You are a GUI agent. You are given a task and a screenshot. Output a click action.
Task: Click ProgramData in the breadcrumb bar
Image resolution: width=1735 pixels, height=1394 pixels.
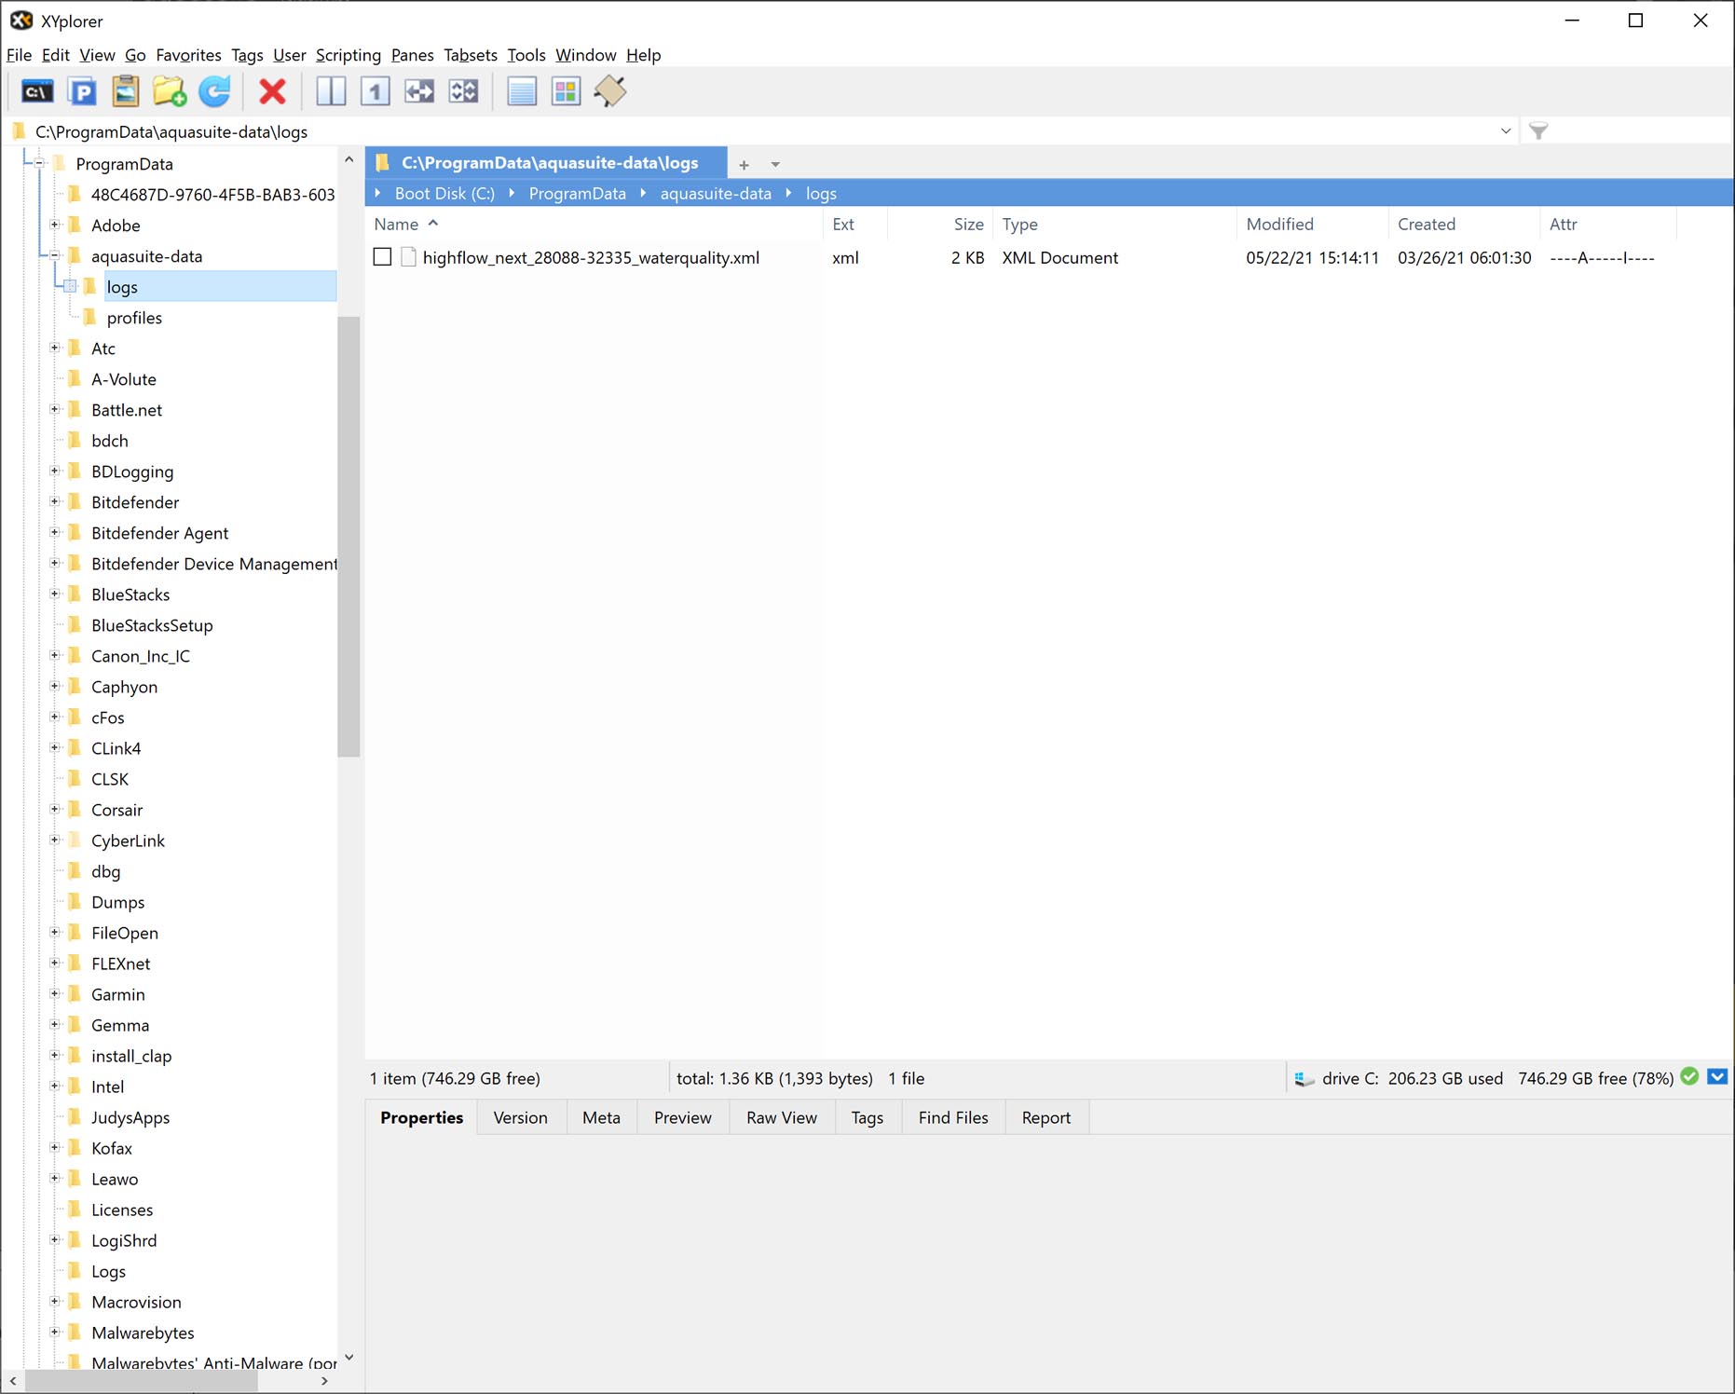tap(578, 193)
